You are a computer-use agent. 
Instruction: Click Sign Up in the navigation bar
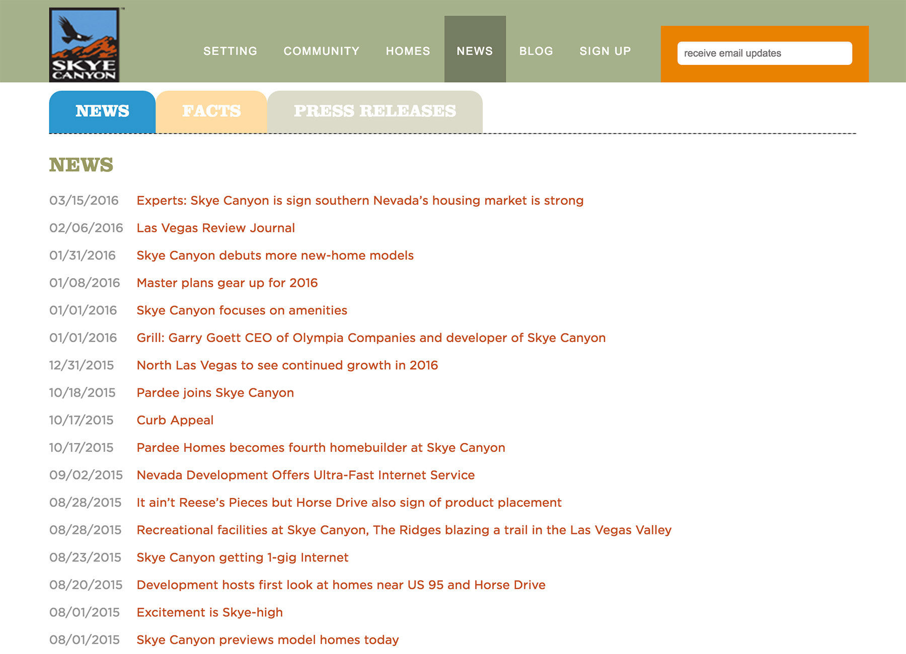[x=605, y=51]
